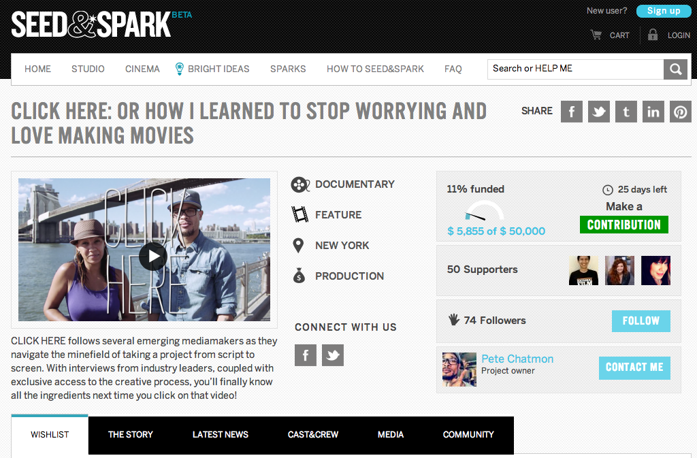Click the clock icon beside days left

point(608,190)
